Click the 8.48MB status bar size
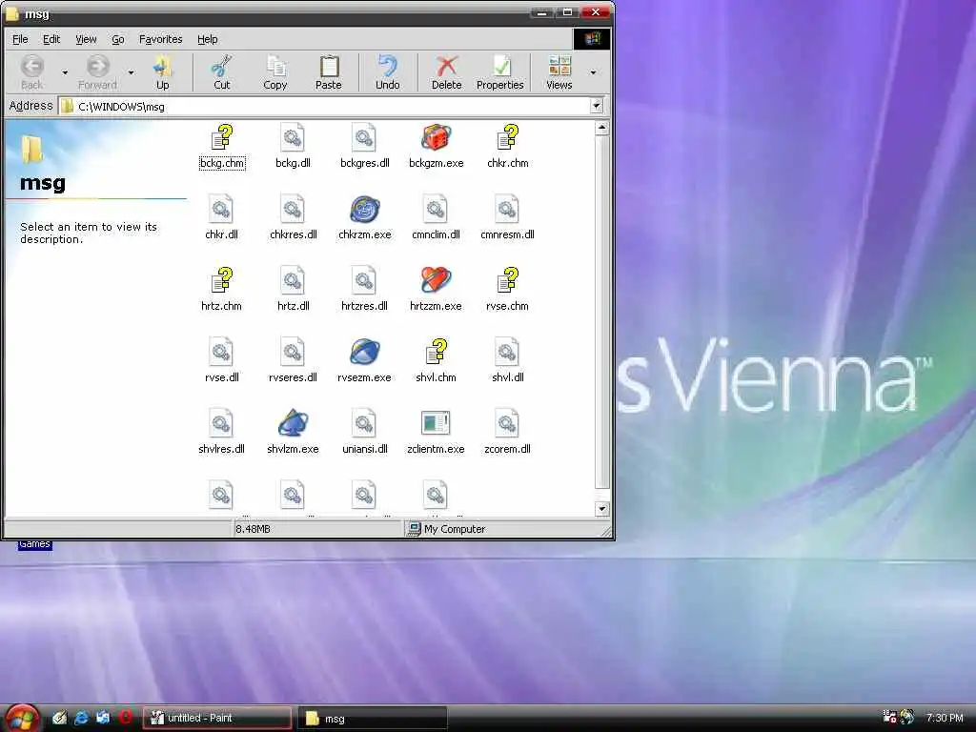Image resolution: width=976 pixels, height=732 pixels. (x=253, y=529)
